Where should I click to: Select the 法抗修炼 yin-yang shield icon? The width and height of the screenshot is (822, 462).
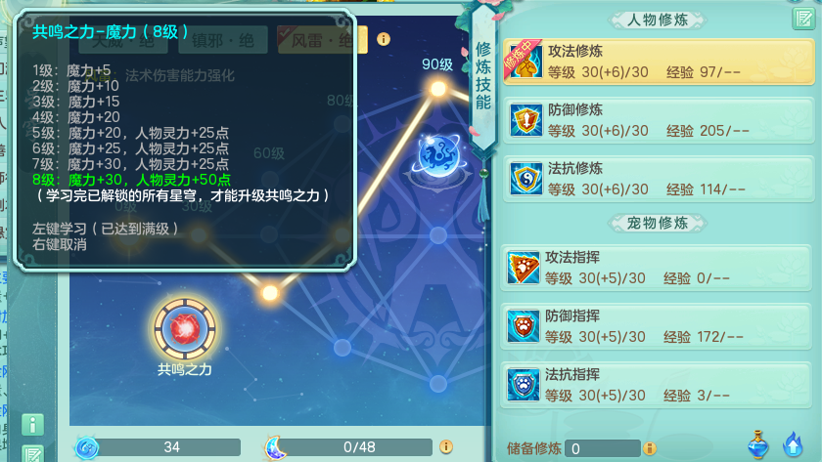525,179
